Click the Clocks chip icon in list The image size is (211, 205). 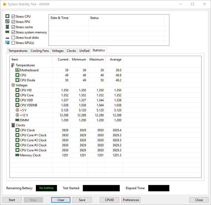pos(13,125)
